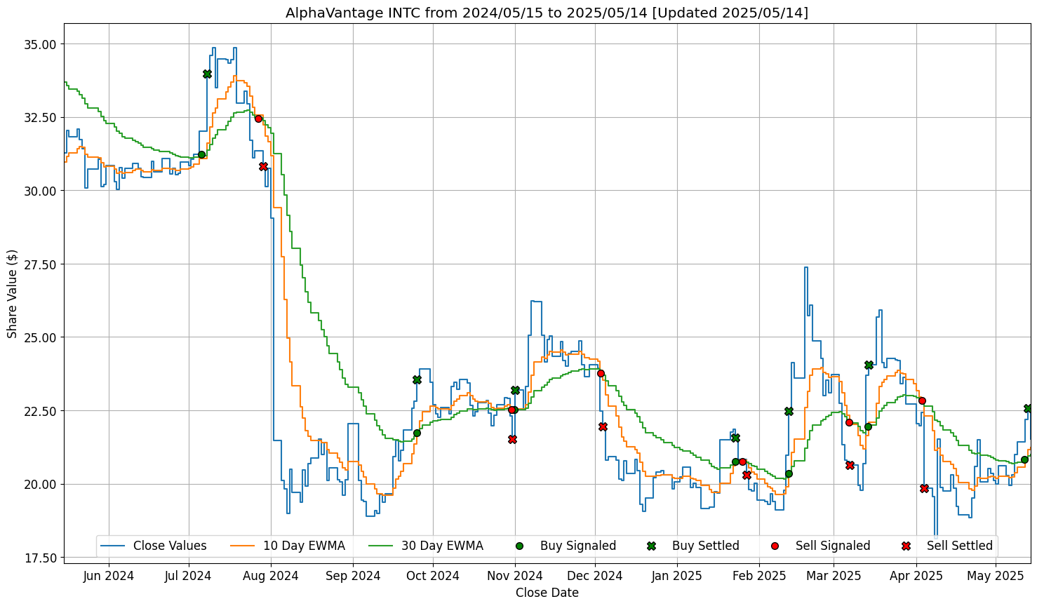Click the green 30 Day EWMA legend line
Screen dimensions: 1037x606
(x=380, y=546)
